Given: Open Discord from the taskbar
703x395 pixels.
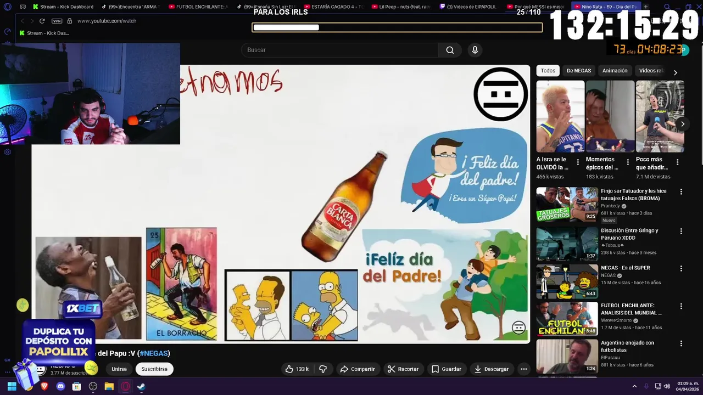Looking at the screenshot, I should [60, 386].
